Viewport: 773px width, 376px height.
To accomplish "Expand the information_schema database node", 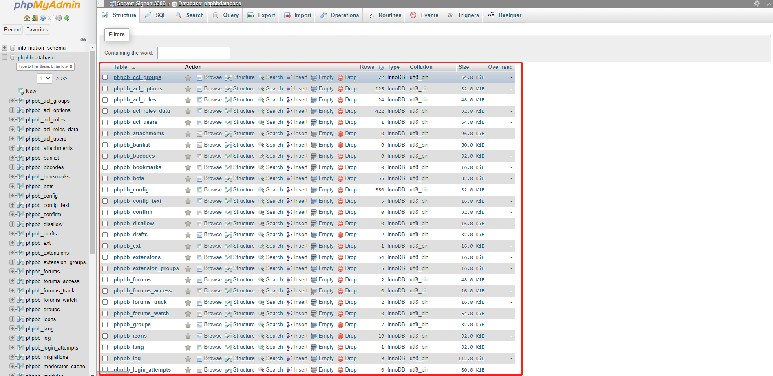I will [x=4, y=48].
